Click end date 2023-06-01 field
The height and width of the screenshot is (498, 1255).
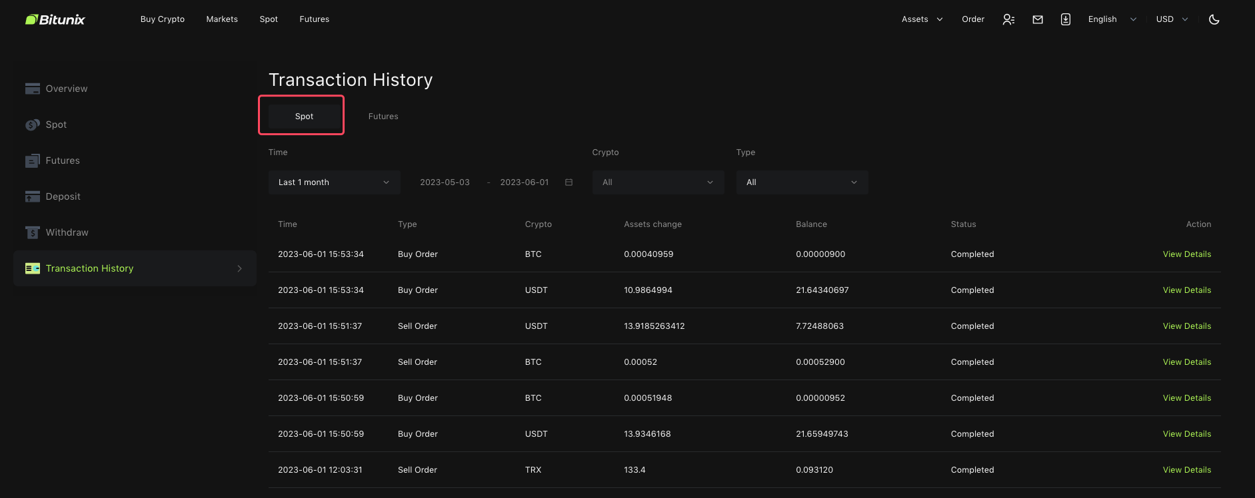(525, 182)
